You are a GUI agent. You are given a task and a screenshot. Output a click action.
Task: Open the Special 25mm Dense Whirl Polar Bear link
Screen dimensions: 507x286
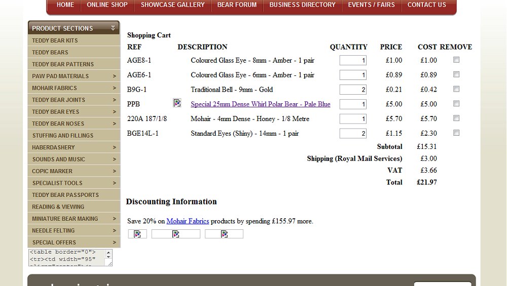point(260,104)
